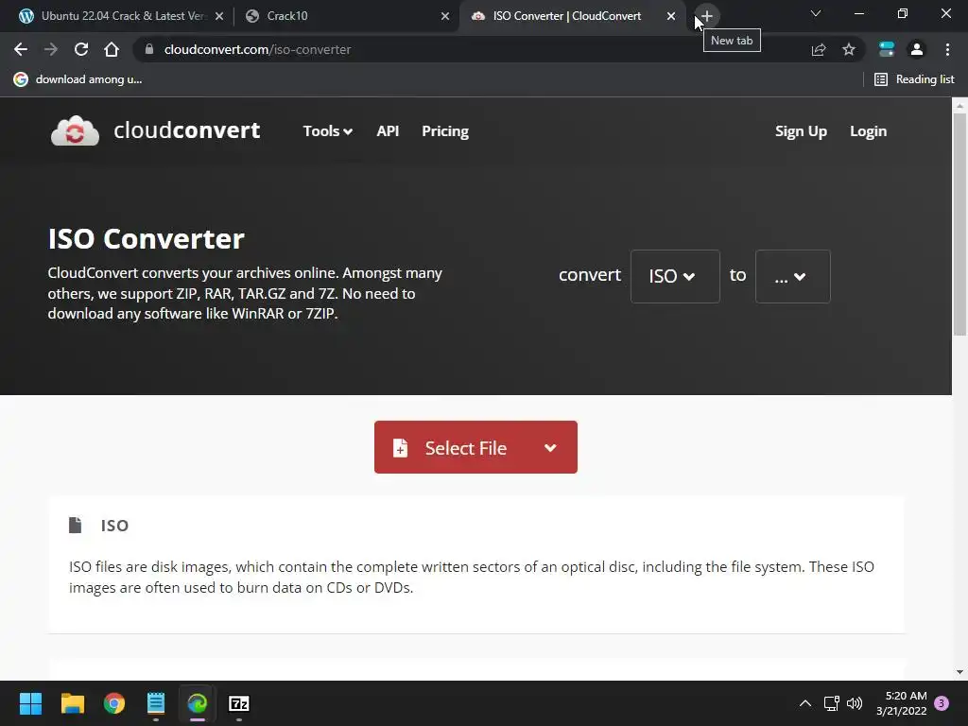Click the ISO Converter heading
Screen dimensions: 968x726
(147, 238)
